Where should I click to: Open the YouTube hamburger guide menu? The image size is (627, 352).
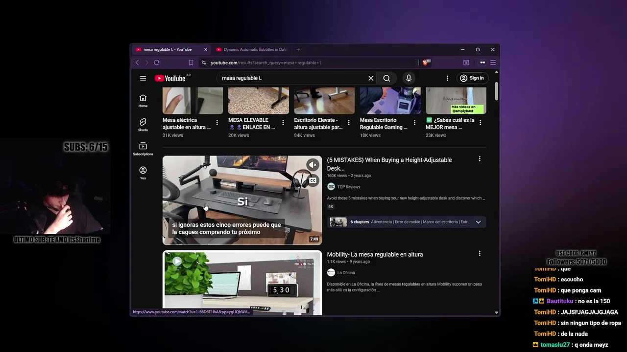coord(143,78)
